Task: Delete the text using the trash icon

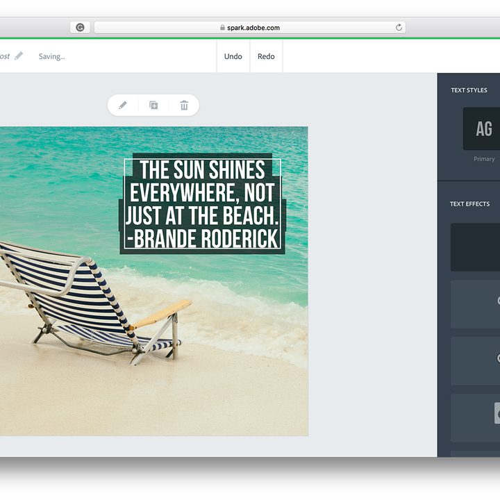Action: pos(184,106)
